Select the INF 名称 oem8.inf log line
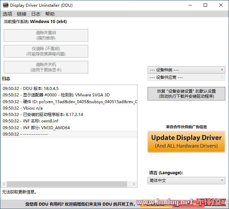The width and height of the screenshot is (229, 209). pos(69,121)
